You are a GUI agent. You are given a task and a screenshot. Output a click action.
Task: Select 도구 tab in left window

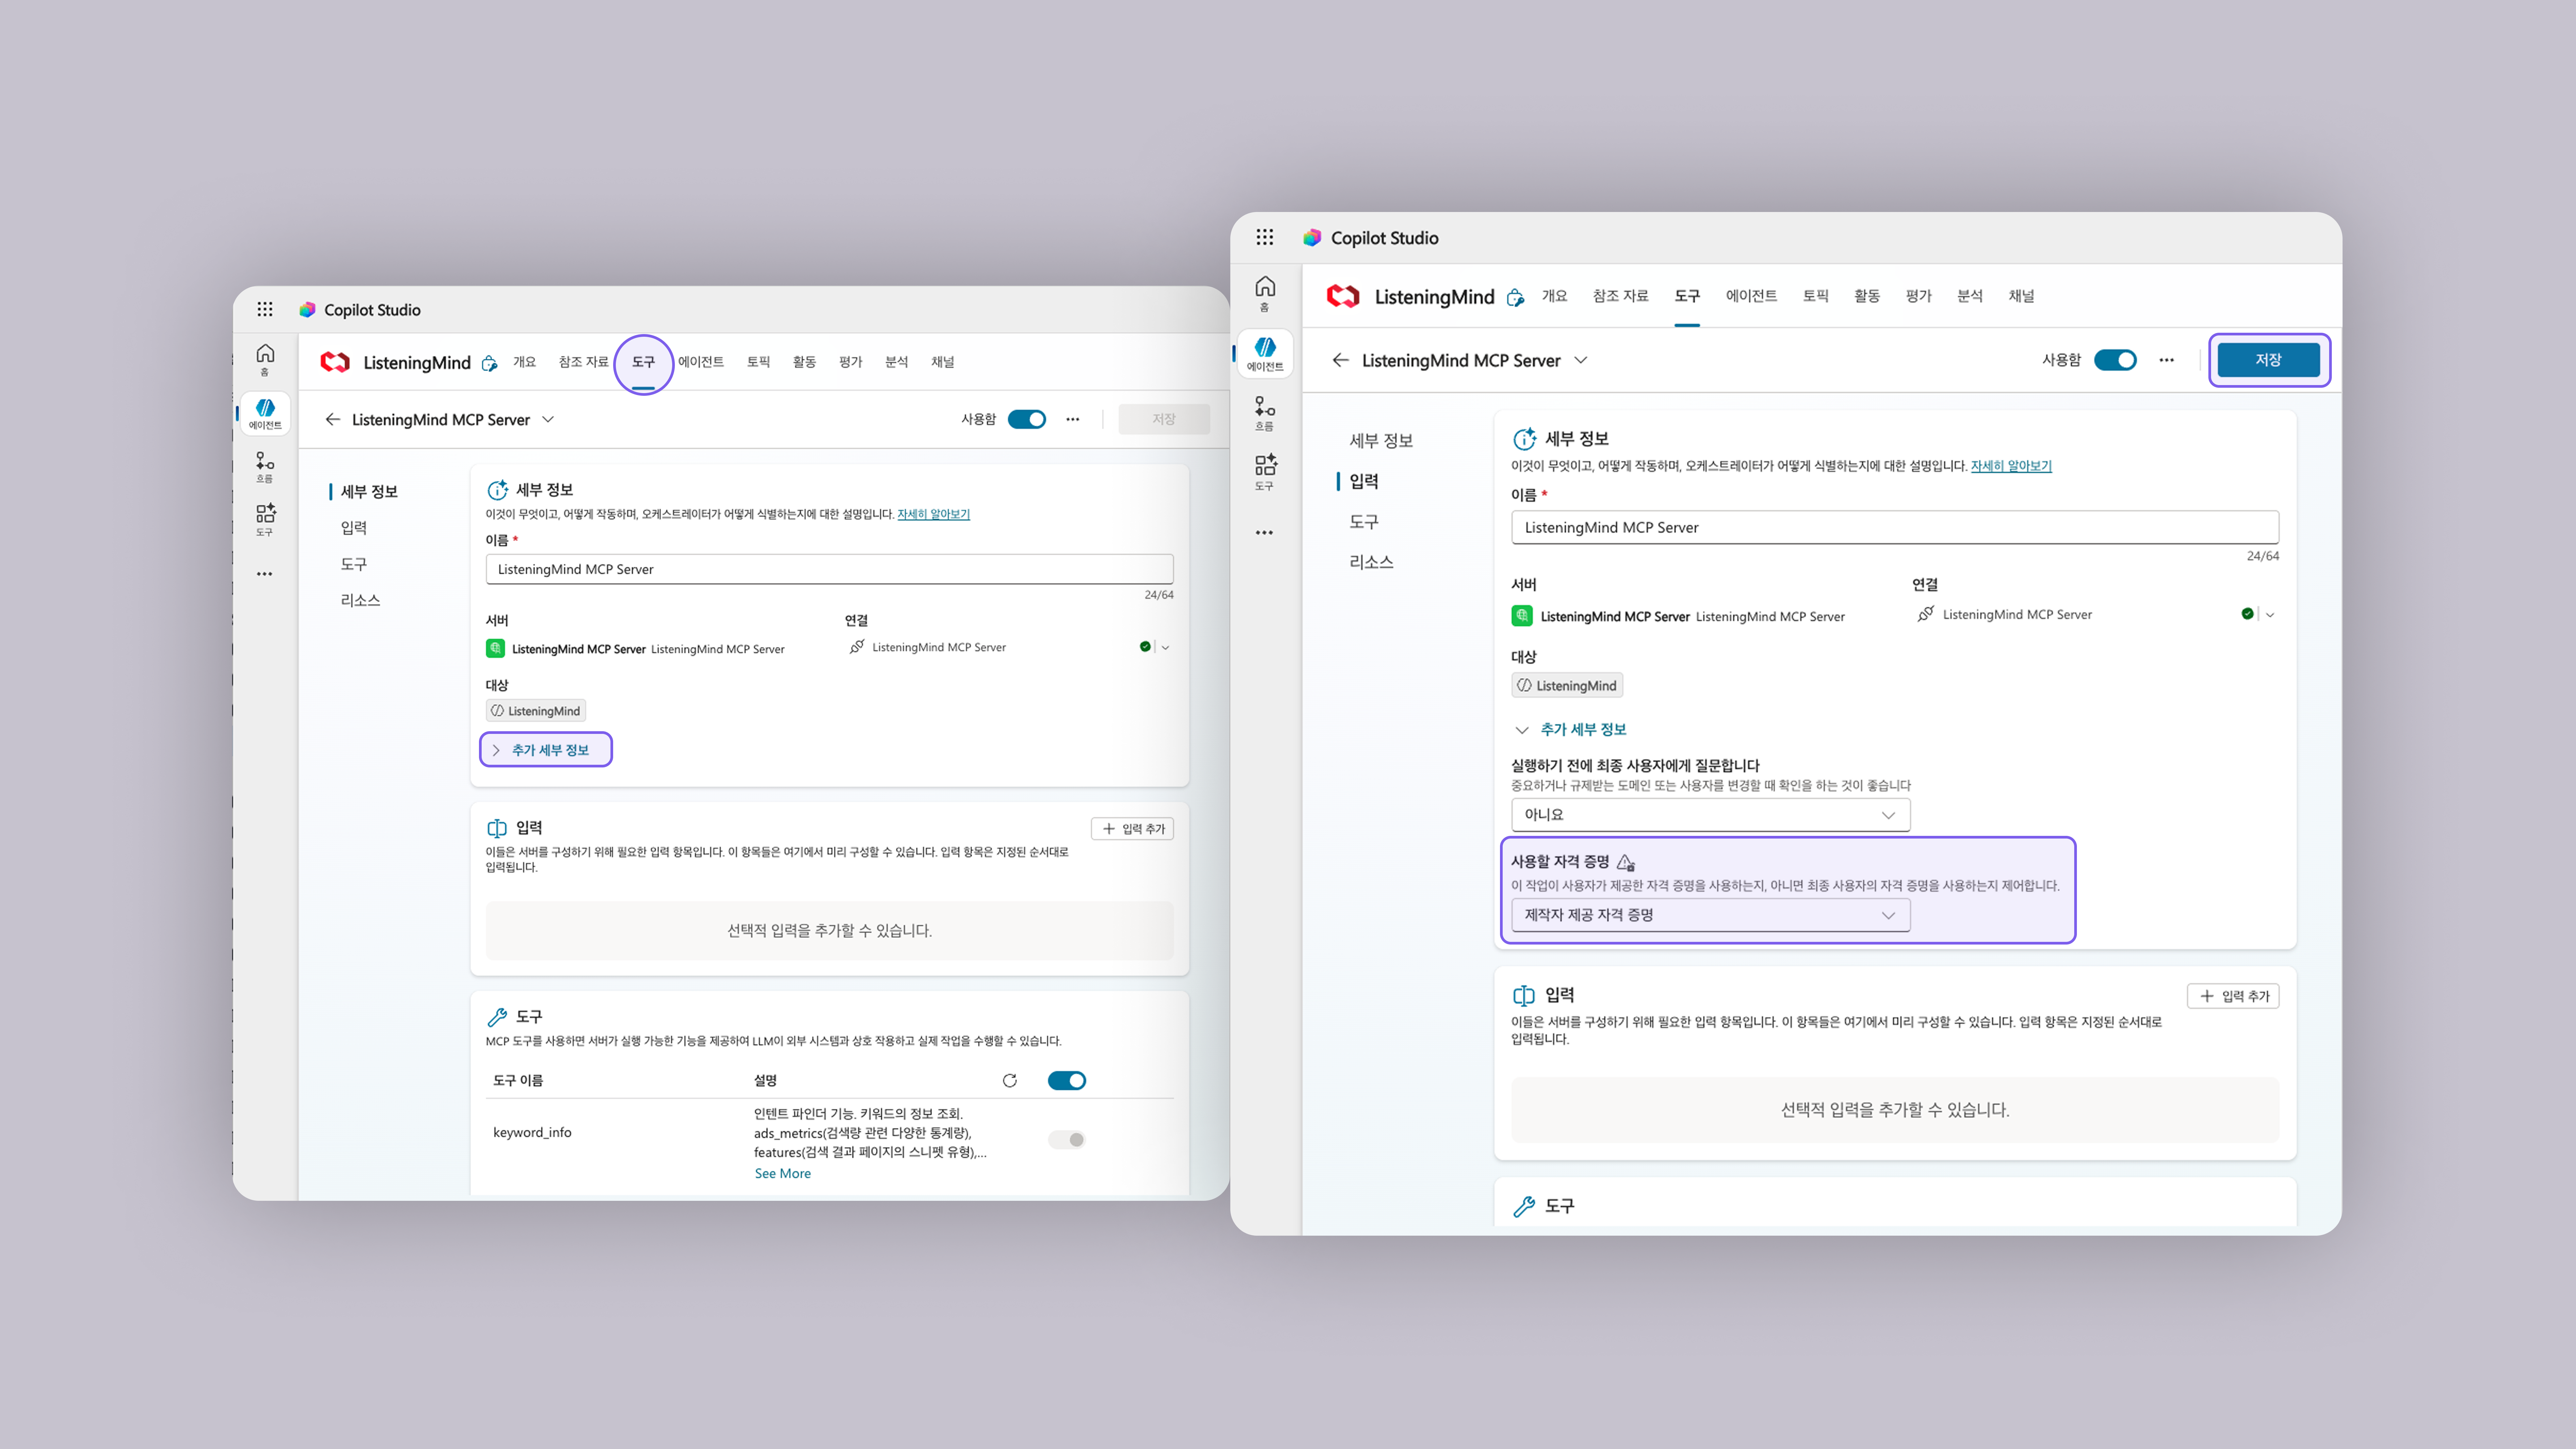point(643,362)
